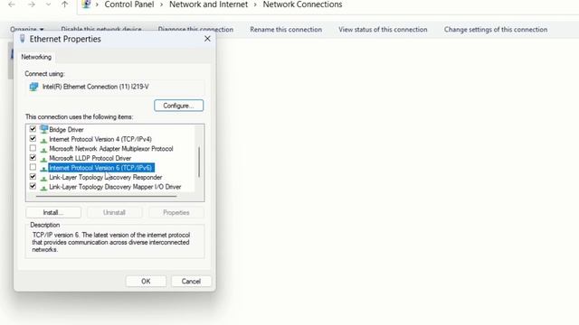Click the Properties button
Image resolution: width=579 pixels, height=325 pixels.
coord(176,213)
